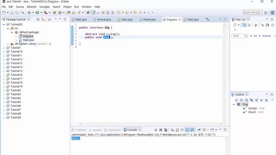
Task: Click the New Java Class green icon
Action: tap(60, 12)
